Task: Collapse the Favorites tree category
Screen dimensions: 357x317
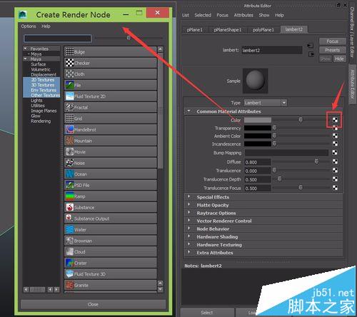Action: (26, 49)
